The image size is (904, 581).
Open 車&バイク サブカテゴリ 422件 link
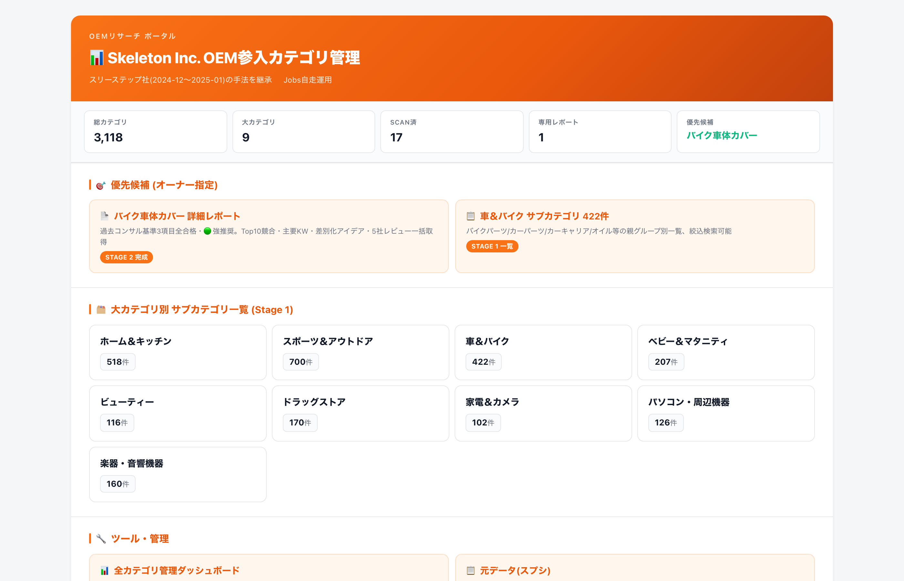[544, 216]
